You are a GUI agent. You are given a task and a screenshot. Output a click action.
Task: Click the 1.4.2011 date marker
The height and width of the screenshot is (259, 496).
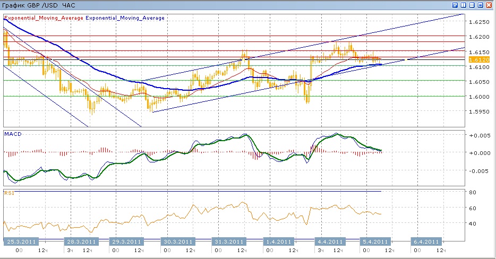[x=279, y=241]
